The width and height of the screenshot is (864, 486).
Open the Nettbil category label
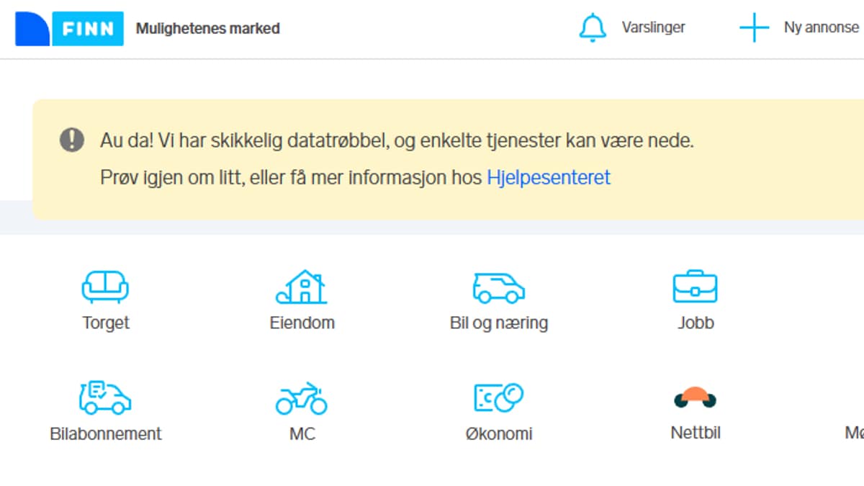(696, 433)
